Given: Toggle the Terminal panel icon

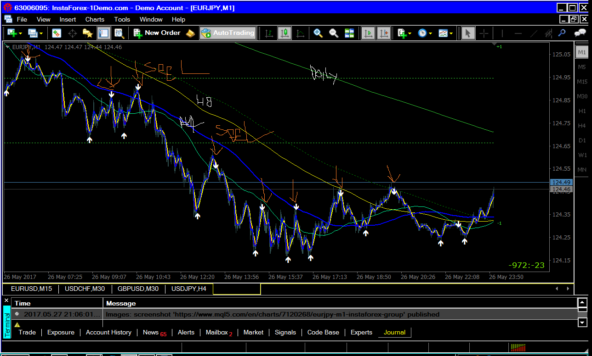Looking at the screenshot, I should [104, 33].
